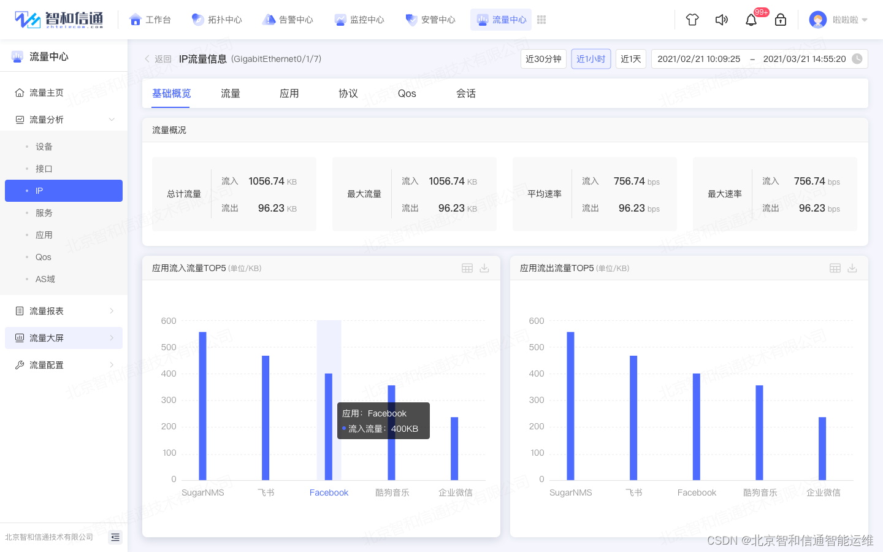
Task: Click Facebook bar in 流出 chart
Action: (697, 427)
